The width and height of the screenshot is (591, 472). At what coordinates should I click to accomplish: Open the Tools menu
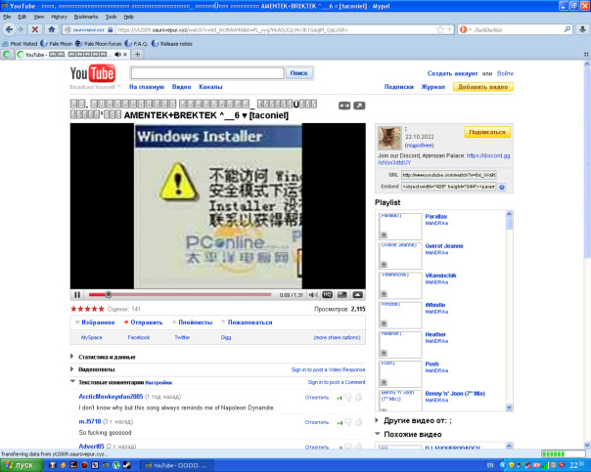(x=111, y=17)
